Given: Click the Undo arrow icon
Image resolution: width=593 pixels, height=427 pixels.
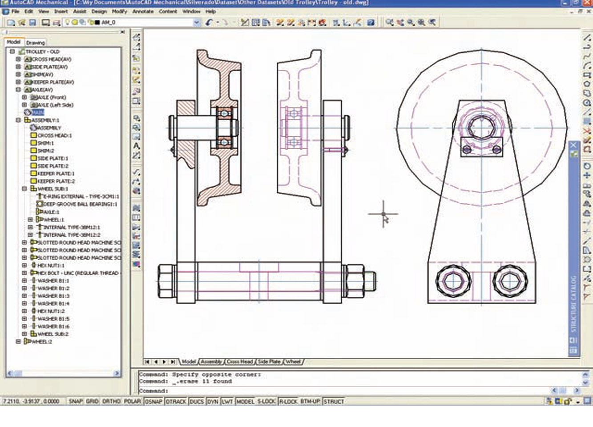Looking at the screenshot, I should [x=210, y=22].
